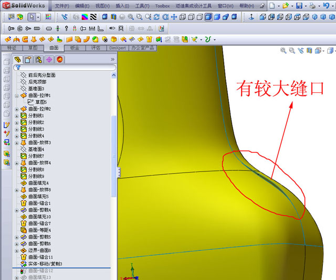Open dropdown next to Select tool

pos(38,17)
